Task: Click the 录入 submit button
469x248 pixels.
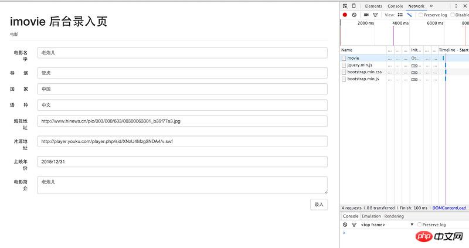Action: [319, 205]
